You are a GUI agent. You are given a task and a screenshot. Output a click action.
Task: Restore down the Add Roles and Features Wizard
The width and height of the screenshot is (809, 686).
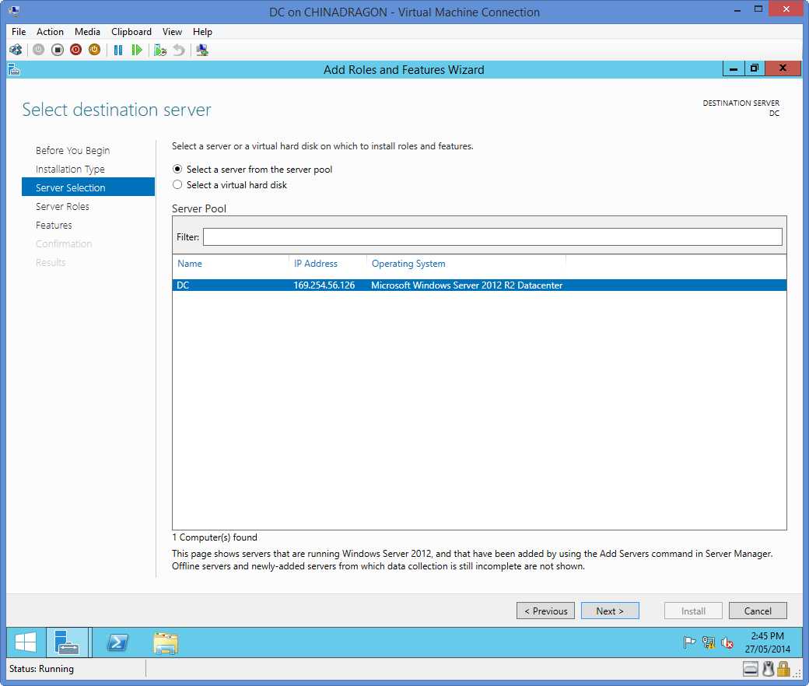[x=755, y=68]
